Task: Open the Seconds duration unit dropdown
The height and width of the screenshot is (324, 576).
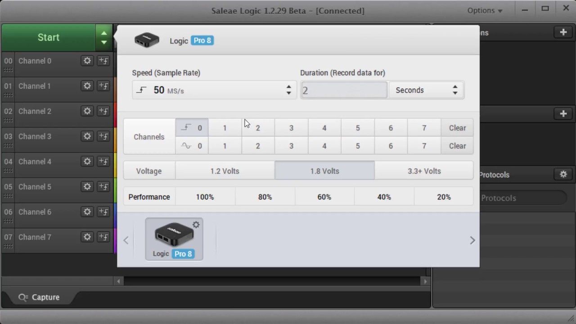Action: tap(426, 90)
